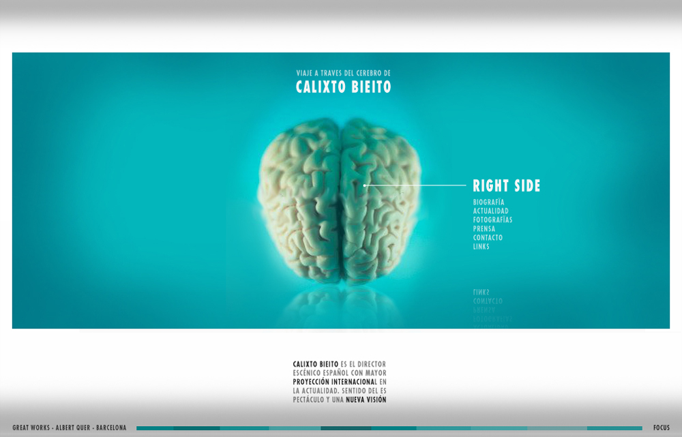
Task: Click the Great Works footer credit
Action: coord(69,428)
